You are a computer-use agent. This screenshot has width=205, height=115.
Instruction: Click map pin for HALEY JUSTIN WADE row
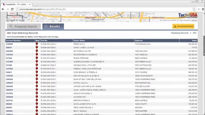37,89
